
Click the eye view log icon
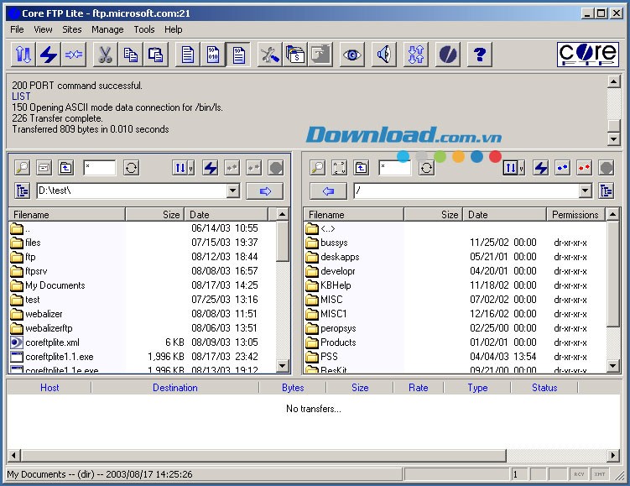click(x=352, y=55)
